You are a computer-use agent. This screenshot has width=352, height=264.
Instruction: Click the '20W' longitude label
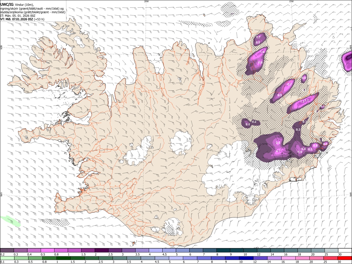point(146,1)
